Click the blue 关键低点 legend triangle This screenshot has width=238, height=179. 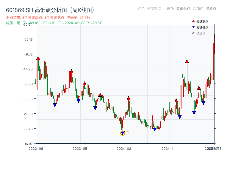click(x=193, y=27)
